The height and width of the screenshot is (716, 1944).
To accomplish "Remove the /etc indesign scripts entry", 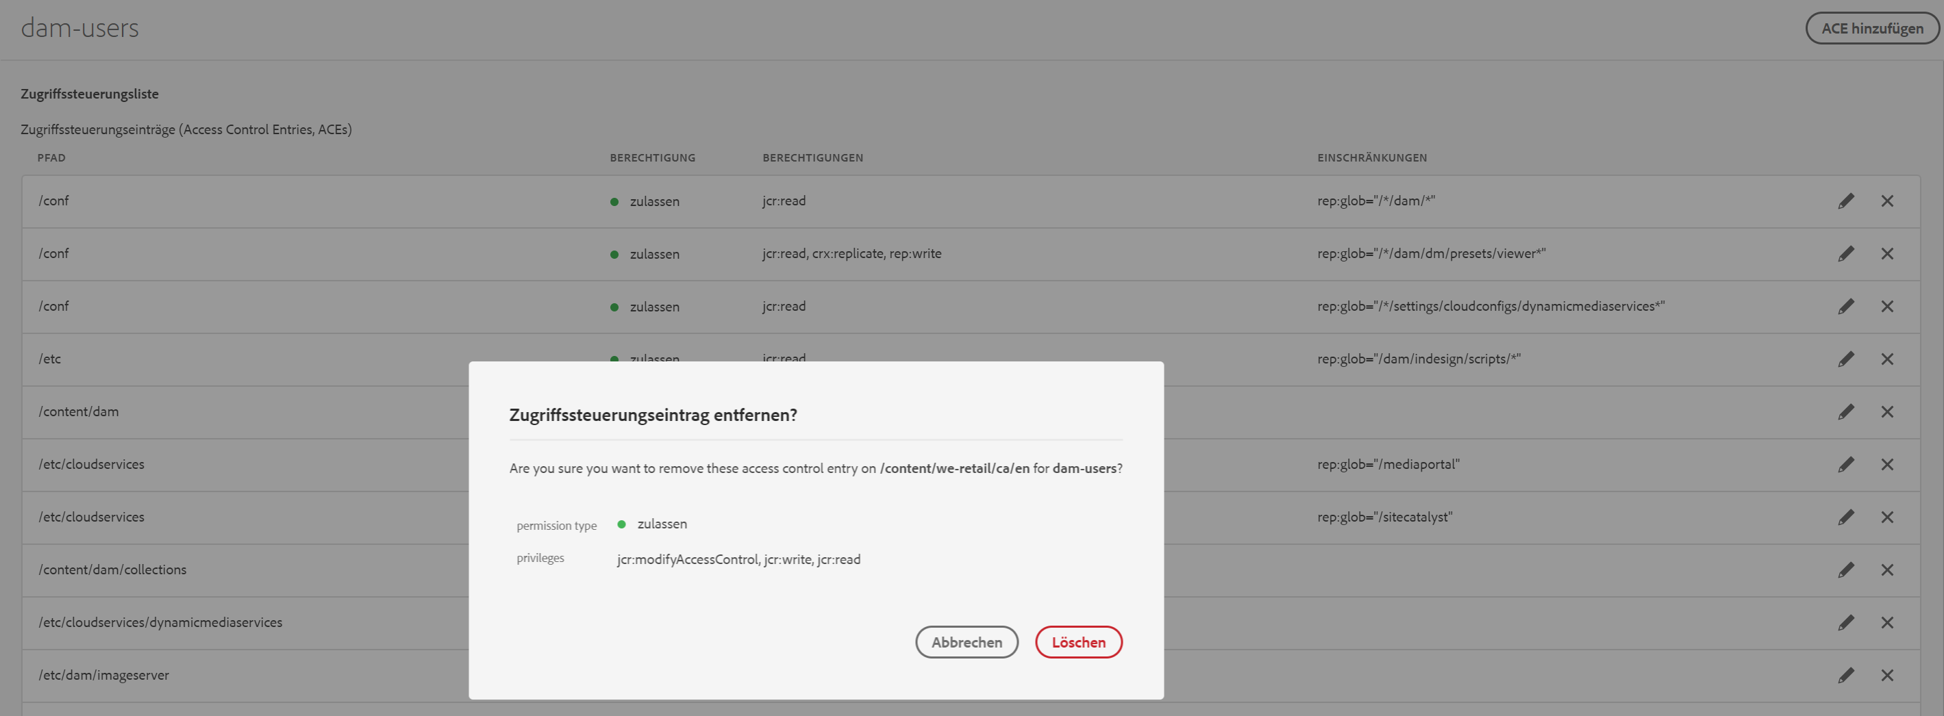I will [1886, 359].
